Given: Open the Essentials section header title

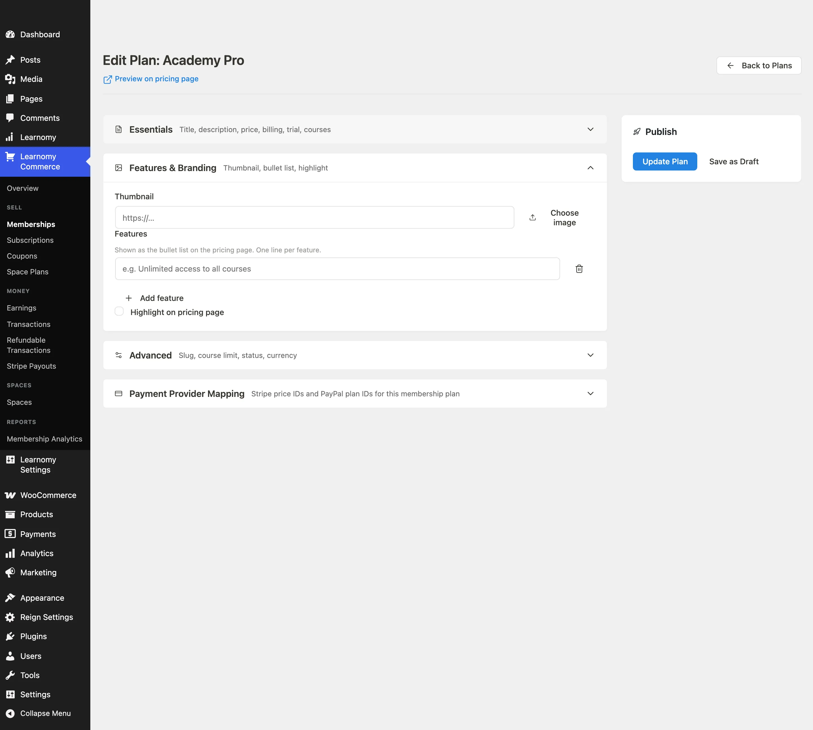Looking at the screenshot, I should click(x=151, y=130).
